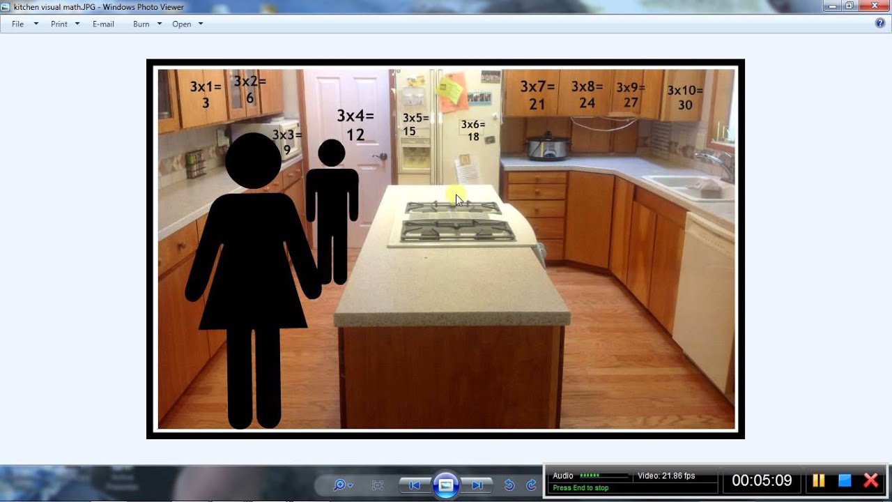
Task: Stop the screen recording with blue square
Action: [845, 480]
